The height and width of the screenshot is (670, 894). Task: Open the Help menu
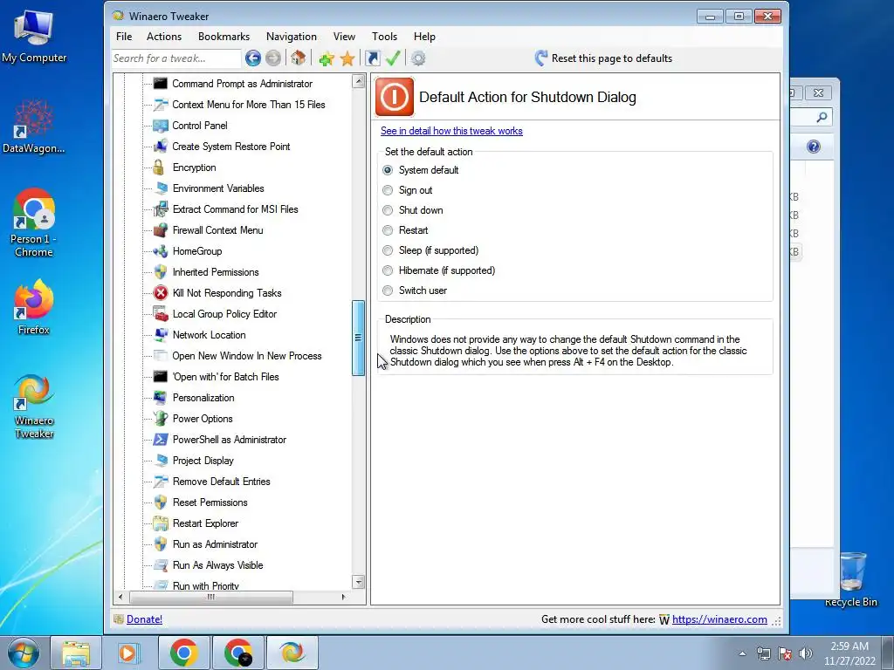[x=425, y=37]
